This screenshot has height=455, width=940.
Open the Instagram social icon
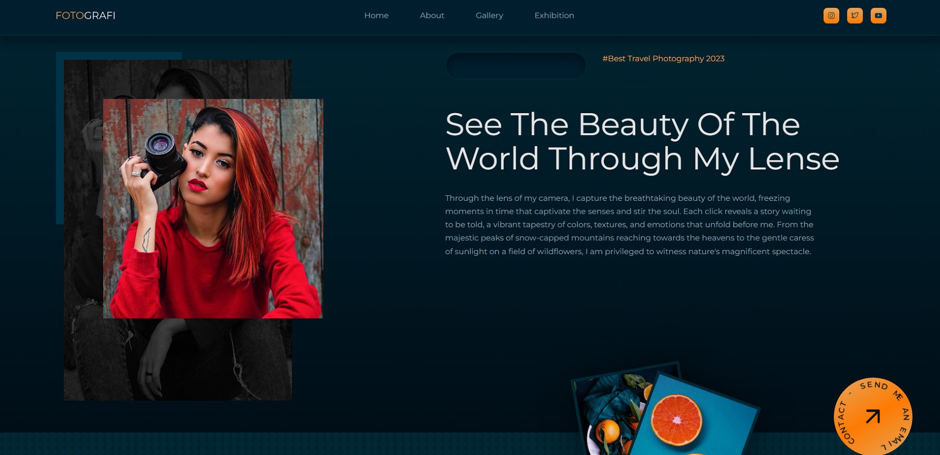831,15
